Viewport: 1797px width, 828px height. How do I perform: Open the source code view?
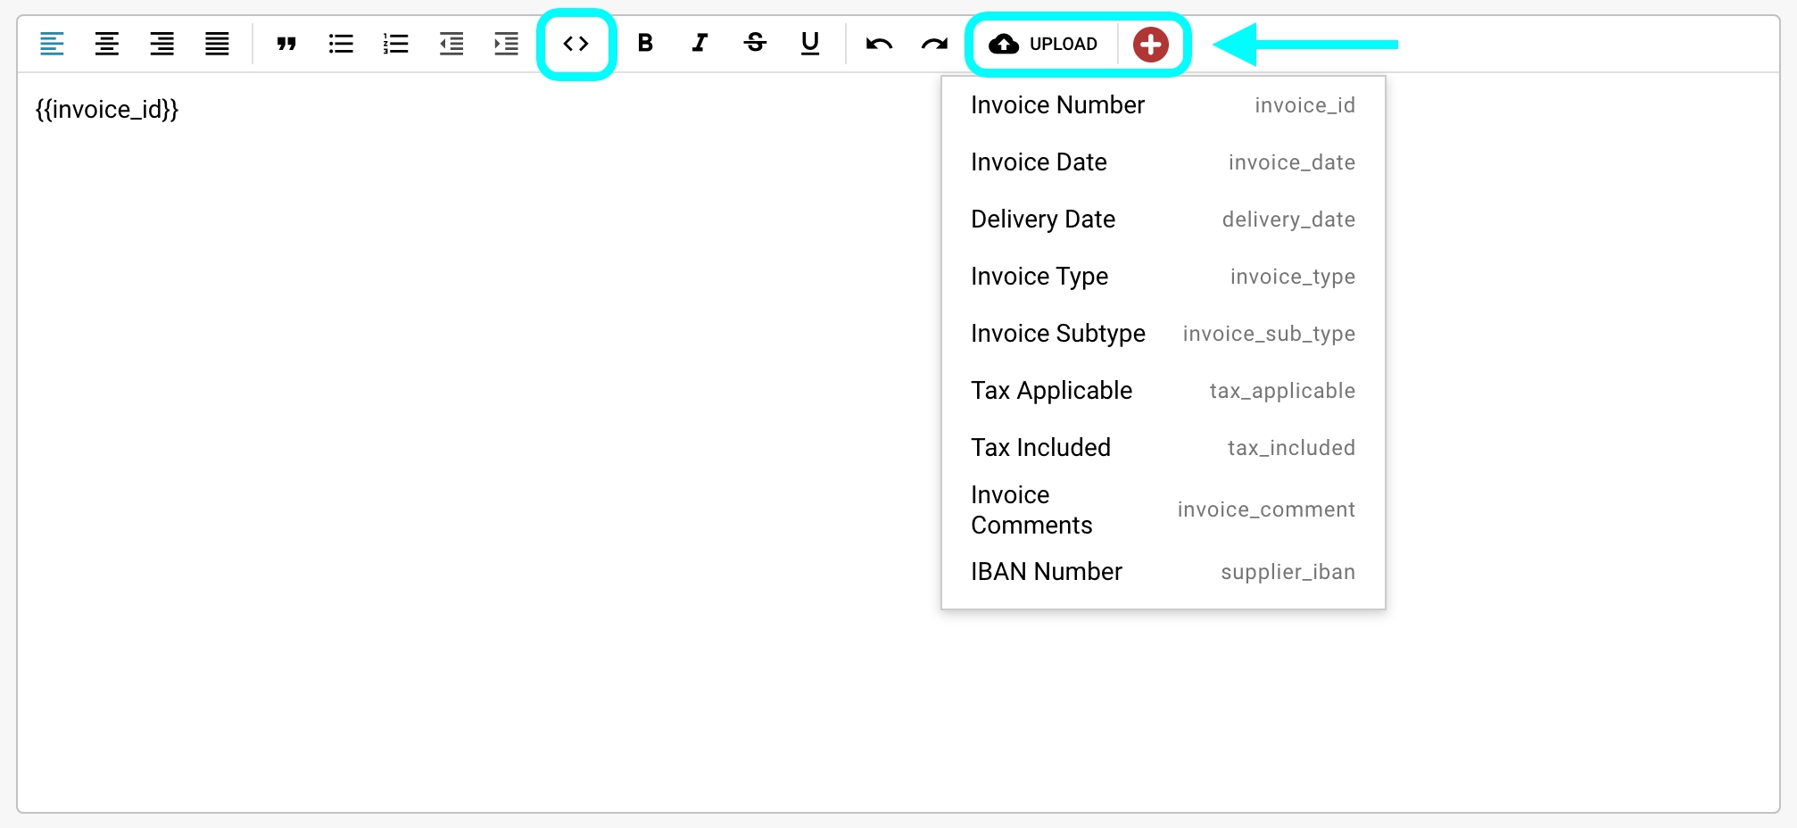pyautogui.click(x=576, y=44)
